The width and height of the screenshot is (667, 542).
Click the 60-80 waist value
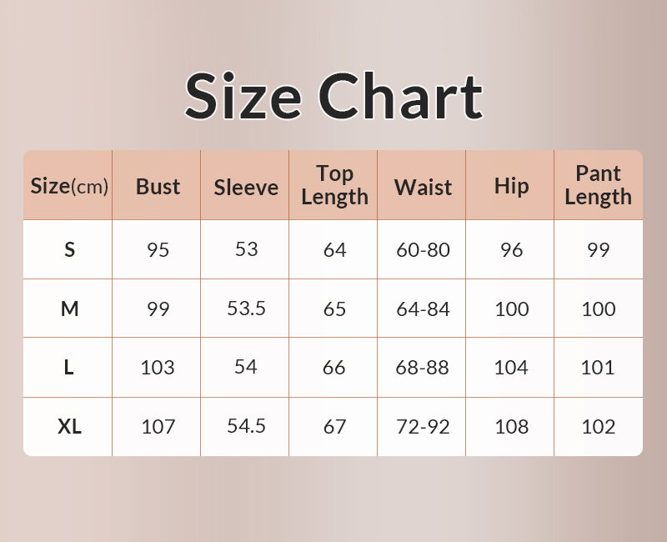[423, 249]
